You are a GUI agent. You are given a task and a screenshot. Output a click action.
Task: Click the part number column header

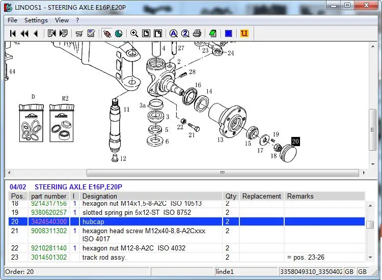click(49, 196)
